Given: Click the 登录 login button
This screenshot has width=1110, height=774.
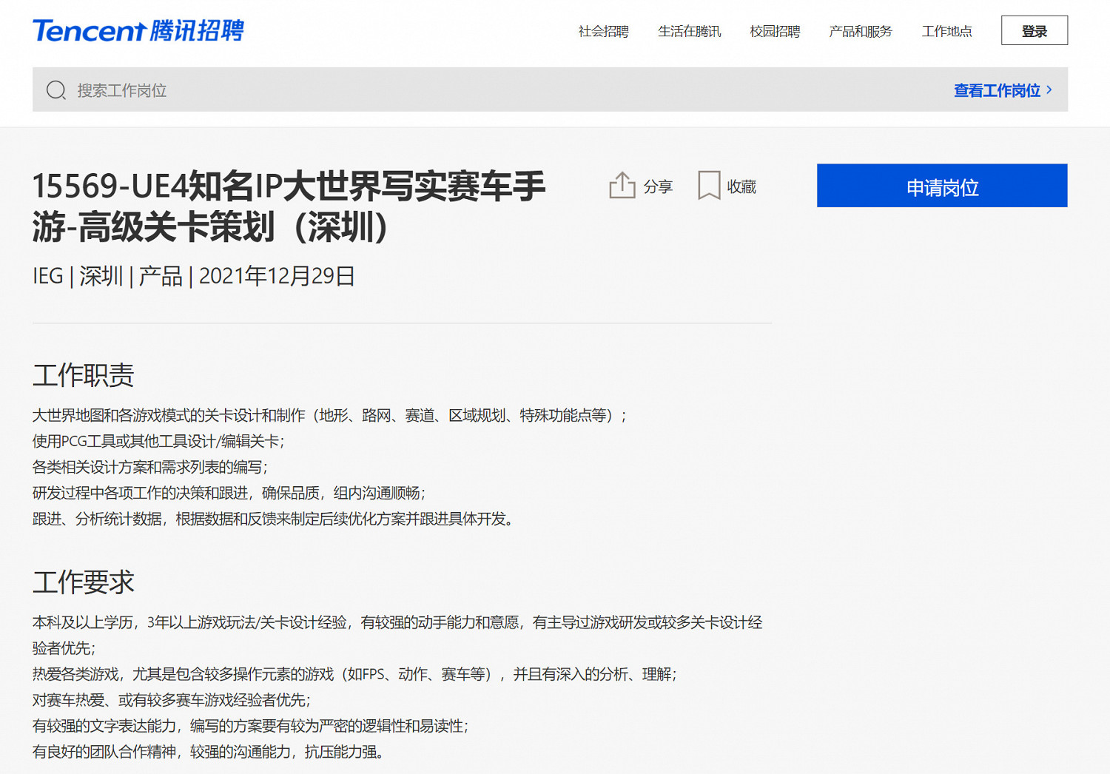Looking at the screenshot, I should click(x=1034, y=30).
